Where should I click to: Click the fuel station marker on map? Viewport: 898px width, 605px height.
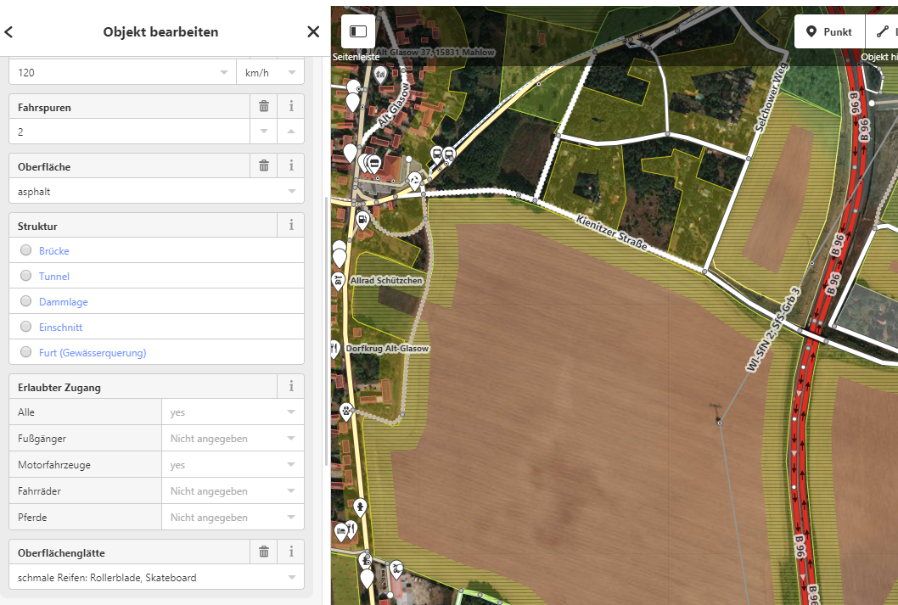click(362, 220)
